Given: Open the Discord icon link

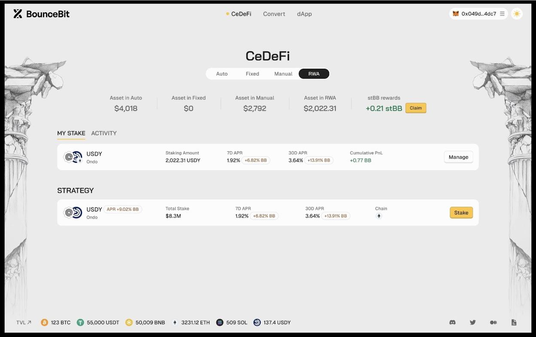Looking at the screenshot, I should [452, 322].
